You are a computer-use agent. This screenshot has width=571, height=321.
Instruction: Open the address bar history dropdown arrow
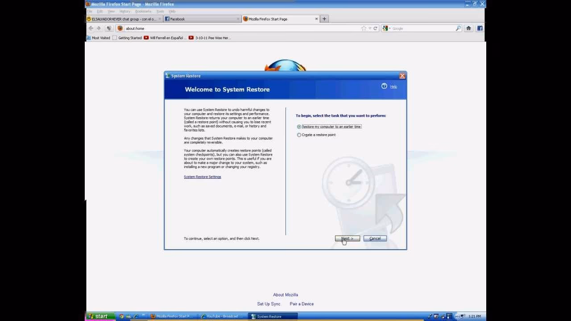coord(369,28)
